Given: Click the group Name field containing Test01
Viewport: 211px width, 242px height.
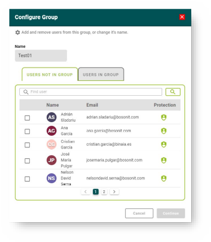Looking at the screenshot, I should pyautogui.click(x=41, y=56).
